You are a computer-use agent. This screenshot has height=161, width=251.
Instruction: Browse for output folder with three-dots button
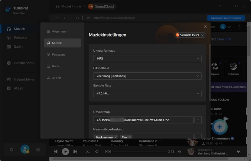click(x=198, y=120)
